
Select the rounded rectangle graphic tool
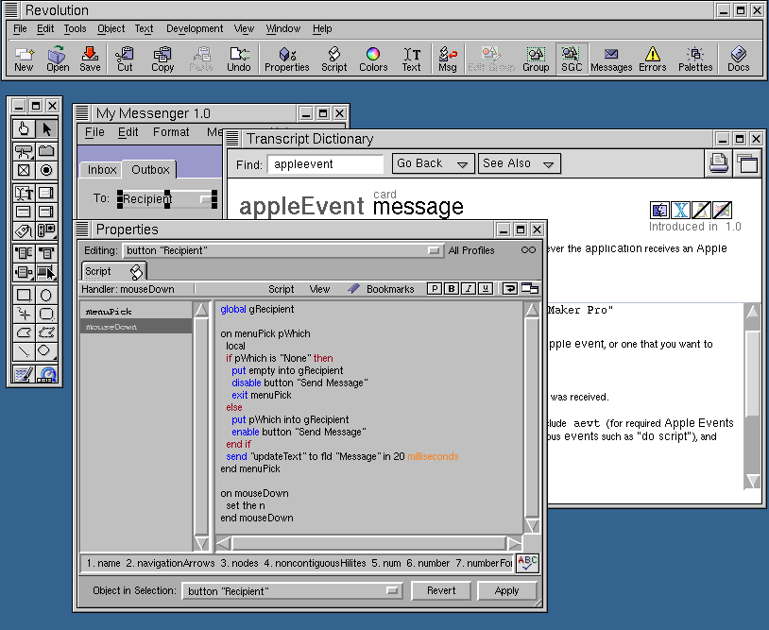46,314
